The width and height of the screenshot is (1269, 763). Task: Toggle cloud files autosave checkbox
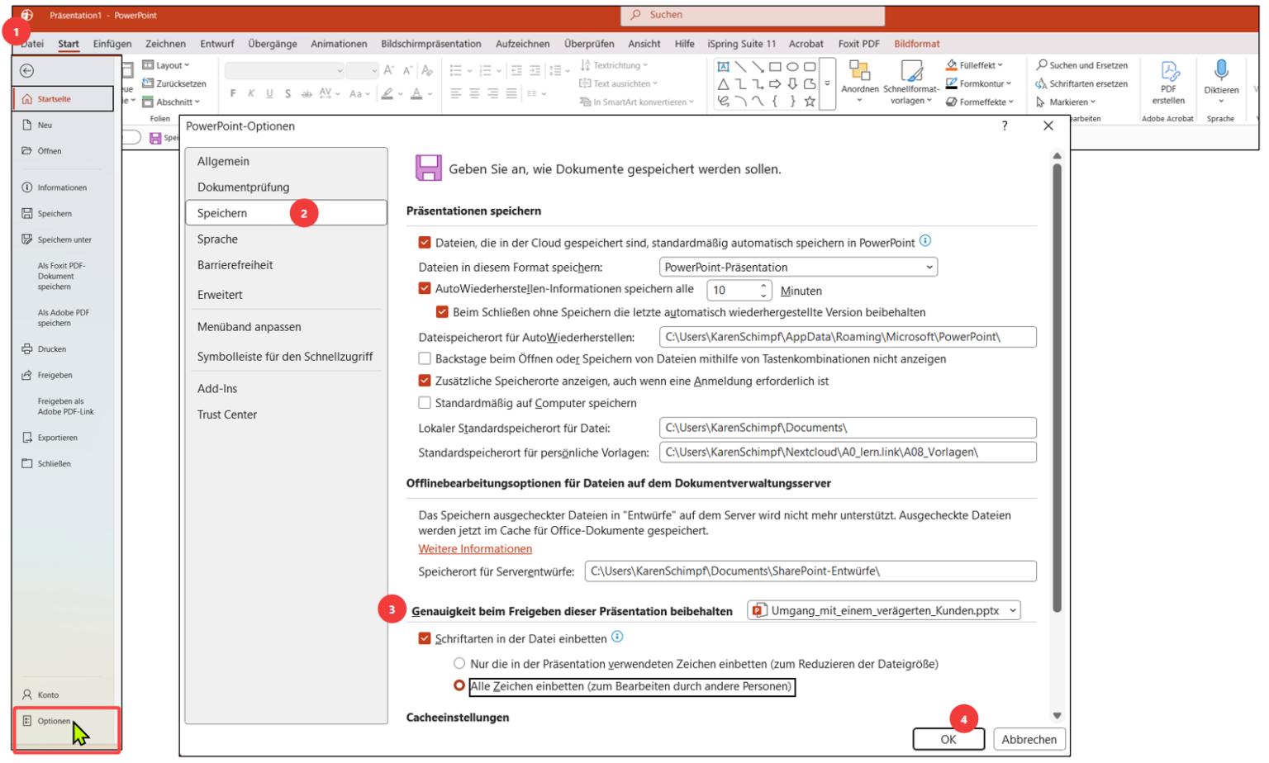tap(425, 243)
